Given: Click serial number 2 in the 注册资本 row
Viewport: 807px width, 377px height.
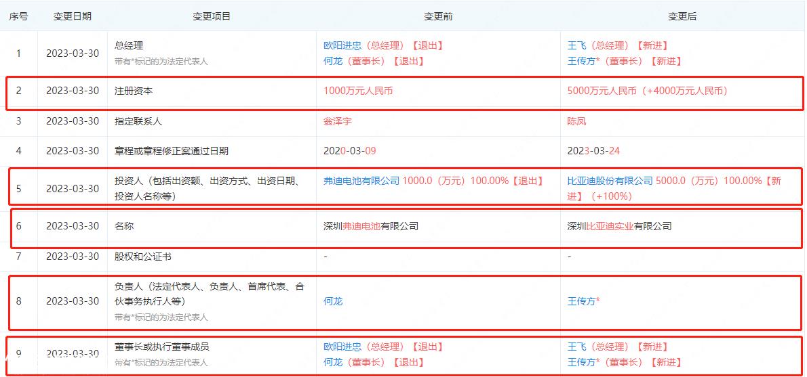Looking at the screenshot, I should click(x=18, y=91).
